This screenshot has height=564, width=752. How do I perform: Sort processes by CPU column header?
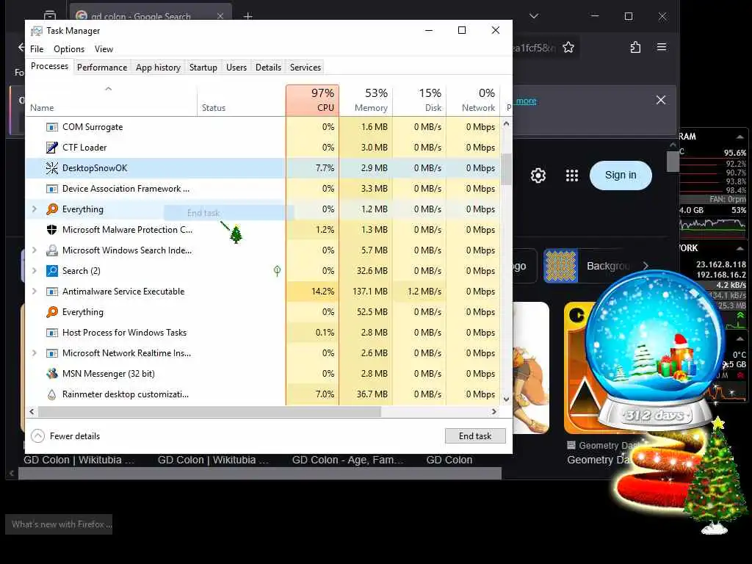[x=313, y=100]
